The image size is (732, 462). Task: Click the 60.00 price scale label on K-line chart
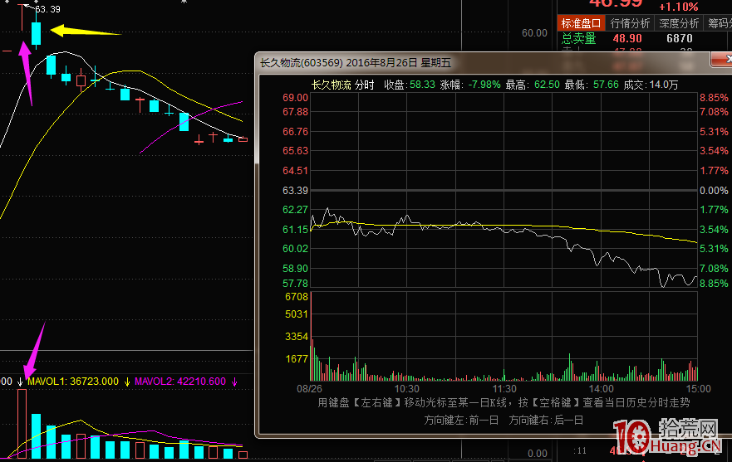(x=534, y=33)
